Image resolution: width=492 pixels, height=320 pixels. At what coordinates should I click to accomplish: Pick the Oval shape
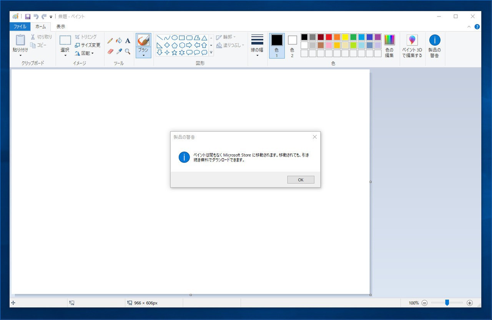(x=175, y=38)
